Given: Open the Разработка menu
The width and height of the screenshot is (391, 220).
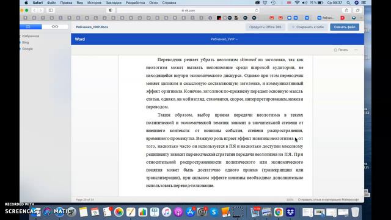Looking at the screenshot, I should point(135,2).
